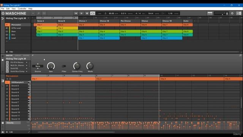Select the Pre-Chorus section
The height and width of the screenshot is (137, 243).
130,21
